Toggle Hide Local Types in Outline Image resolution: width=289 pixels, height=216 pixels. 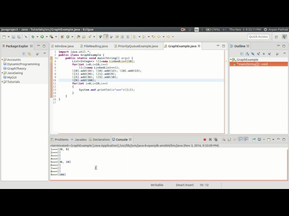(x=269, y=54)
